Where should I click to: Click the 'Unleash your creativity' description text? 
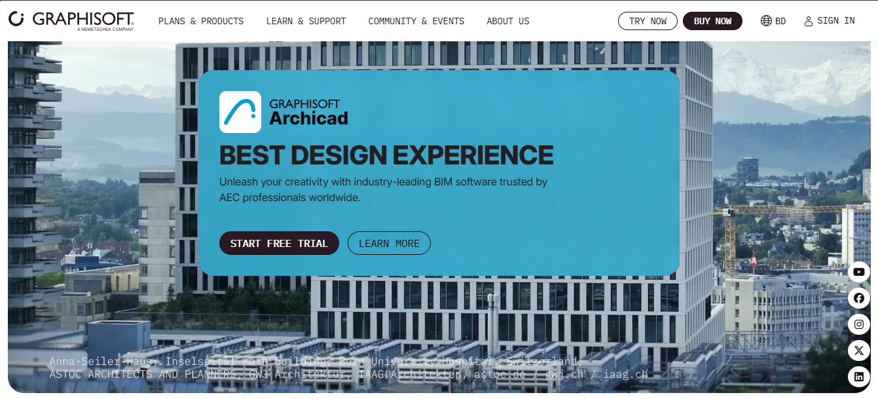pos(383,189)
